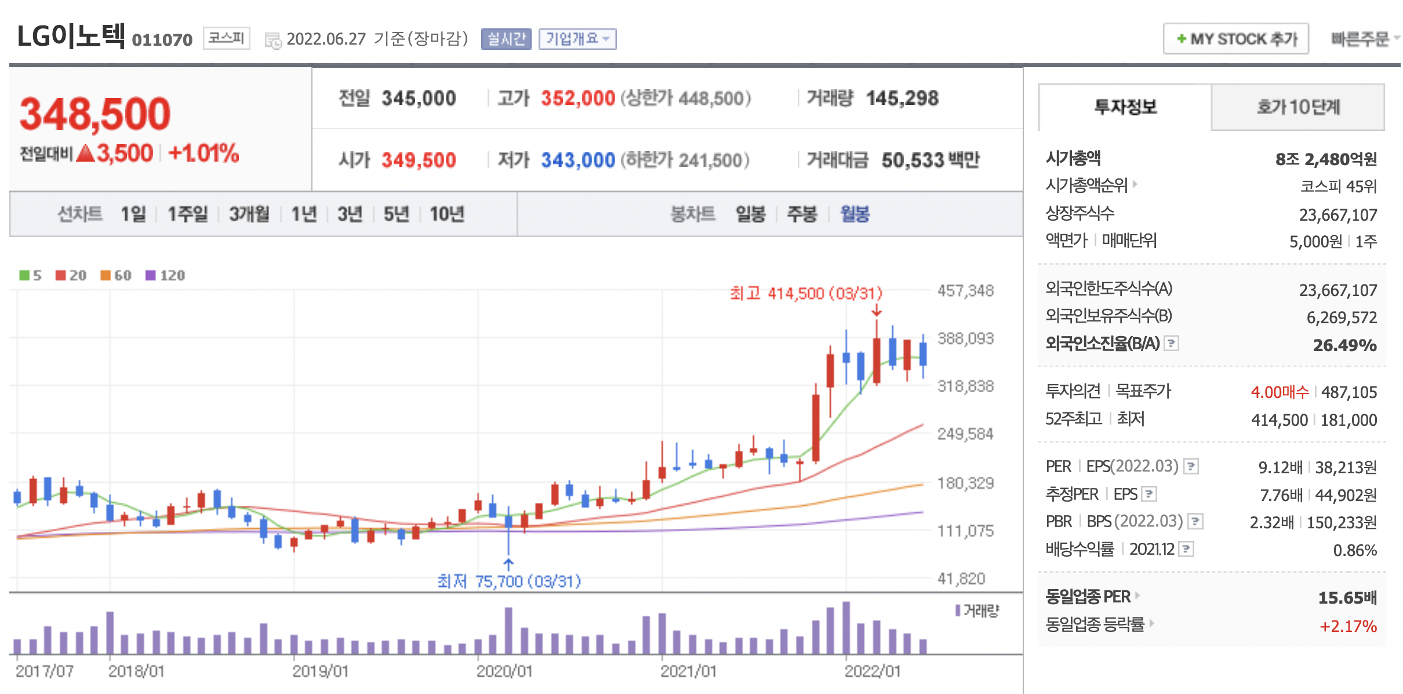1403x694 pixels.
Task: Switch to the 호가10단계 tab
Action: click(x=1298, y=107)
